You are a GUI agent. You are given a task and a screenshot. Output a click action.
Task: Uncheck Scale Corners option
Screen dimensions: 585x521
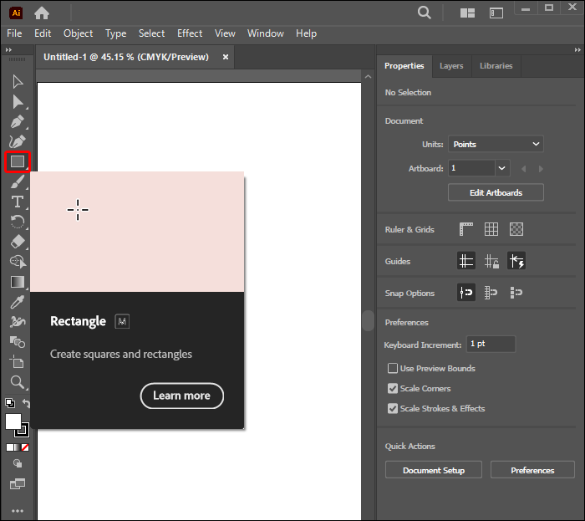(x=393, y=389)
